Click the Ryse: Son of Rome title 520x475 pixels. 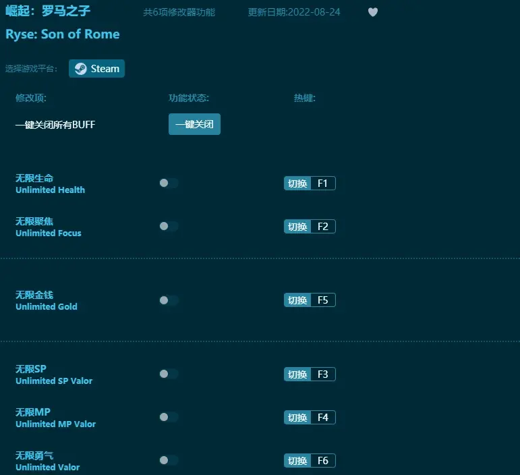pyautogui.click(x=63, y=34)
